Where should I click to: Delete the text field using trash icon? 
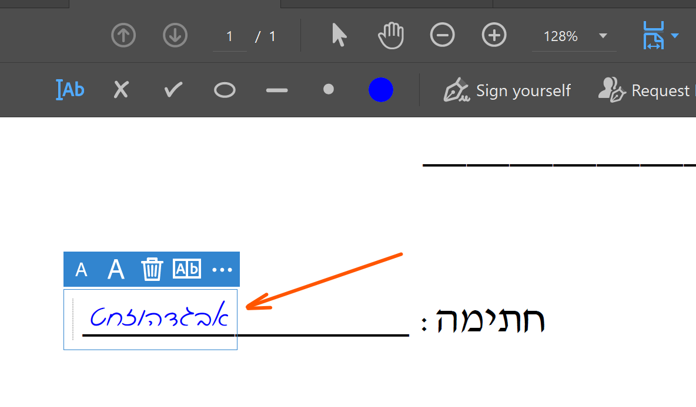pos(152,269)
